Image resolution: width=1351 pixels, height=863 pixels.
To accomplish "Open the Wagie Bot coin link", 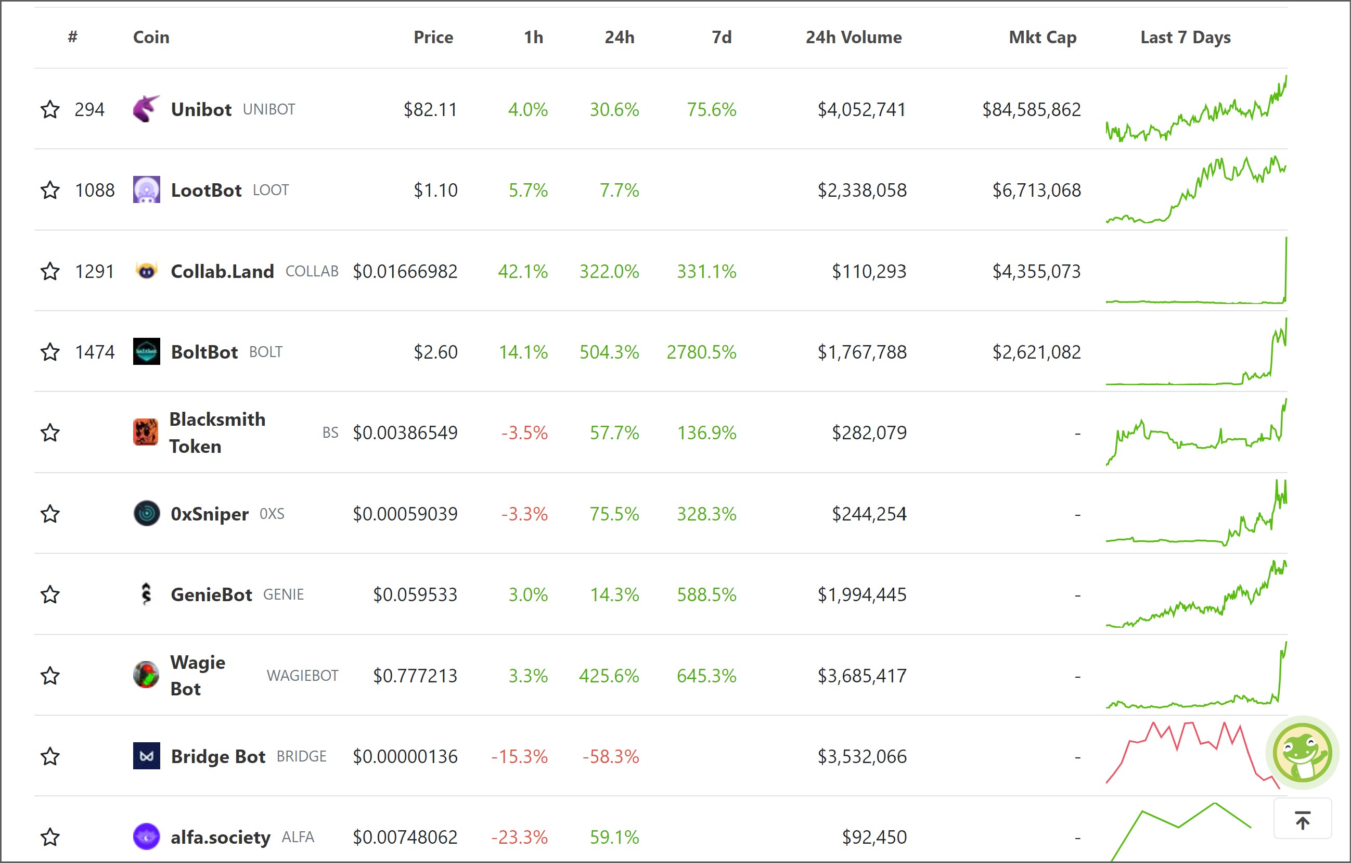I will click(198, 675).
